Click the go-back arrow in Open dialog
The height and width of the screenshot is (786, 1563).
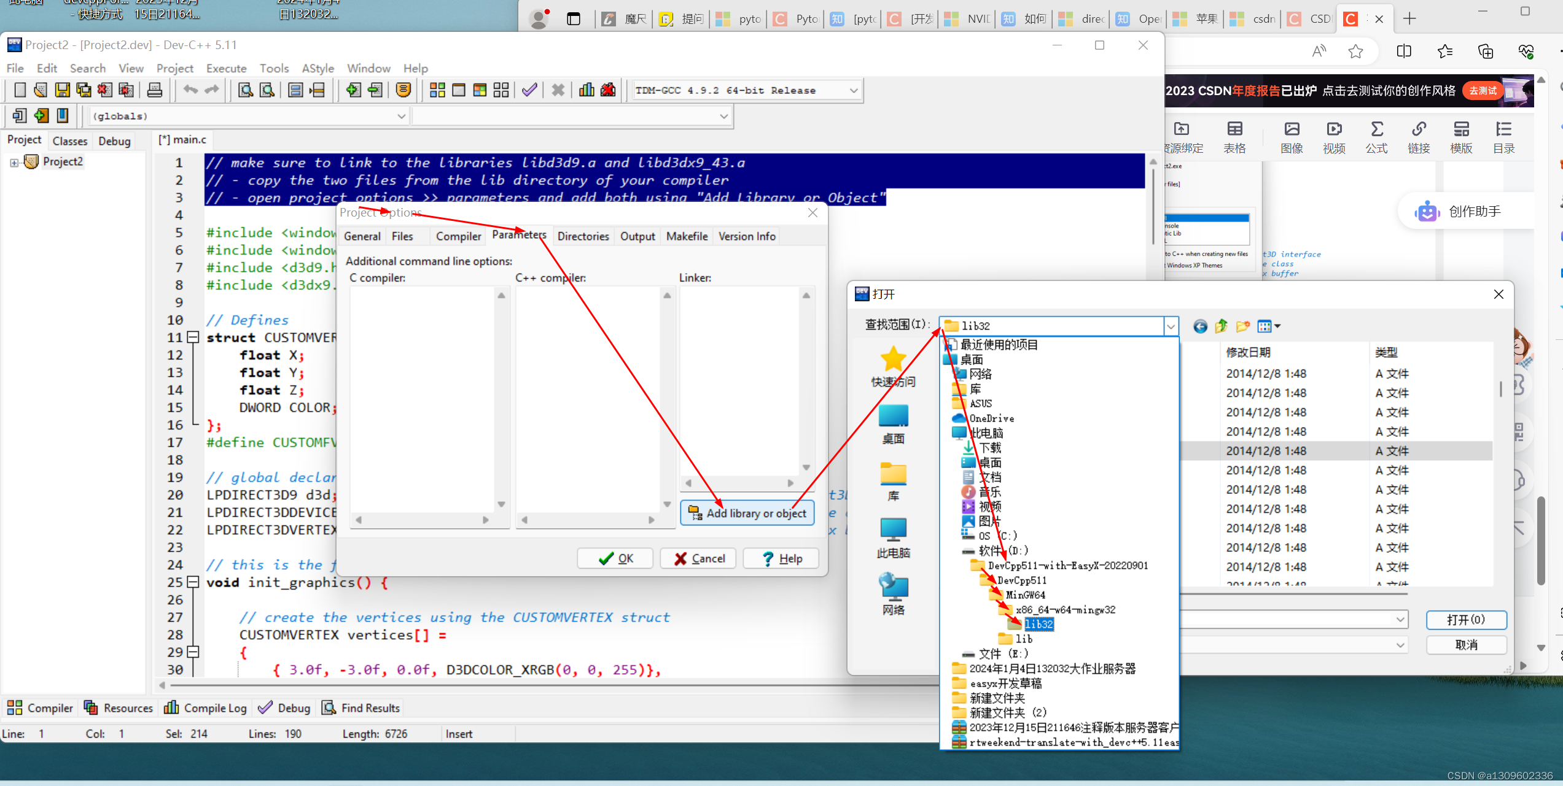1200,326
